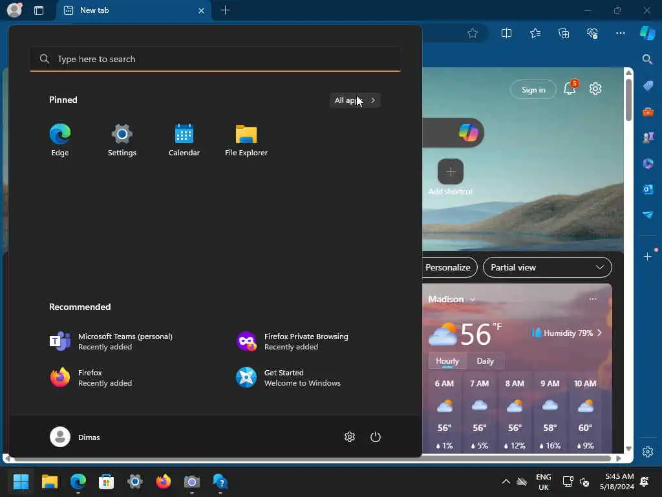
Task: Launch Firefox from the taskbar
Action: click(x=164, y=481)
